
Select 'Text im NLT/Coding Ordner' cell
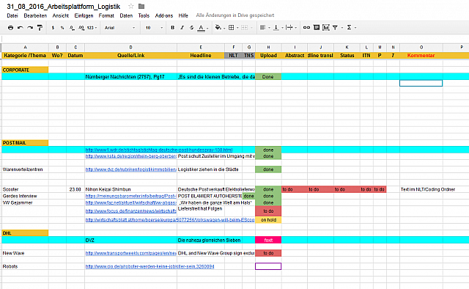421,189
